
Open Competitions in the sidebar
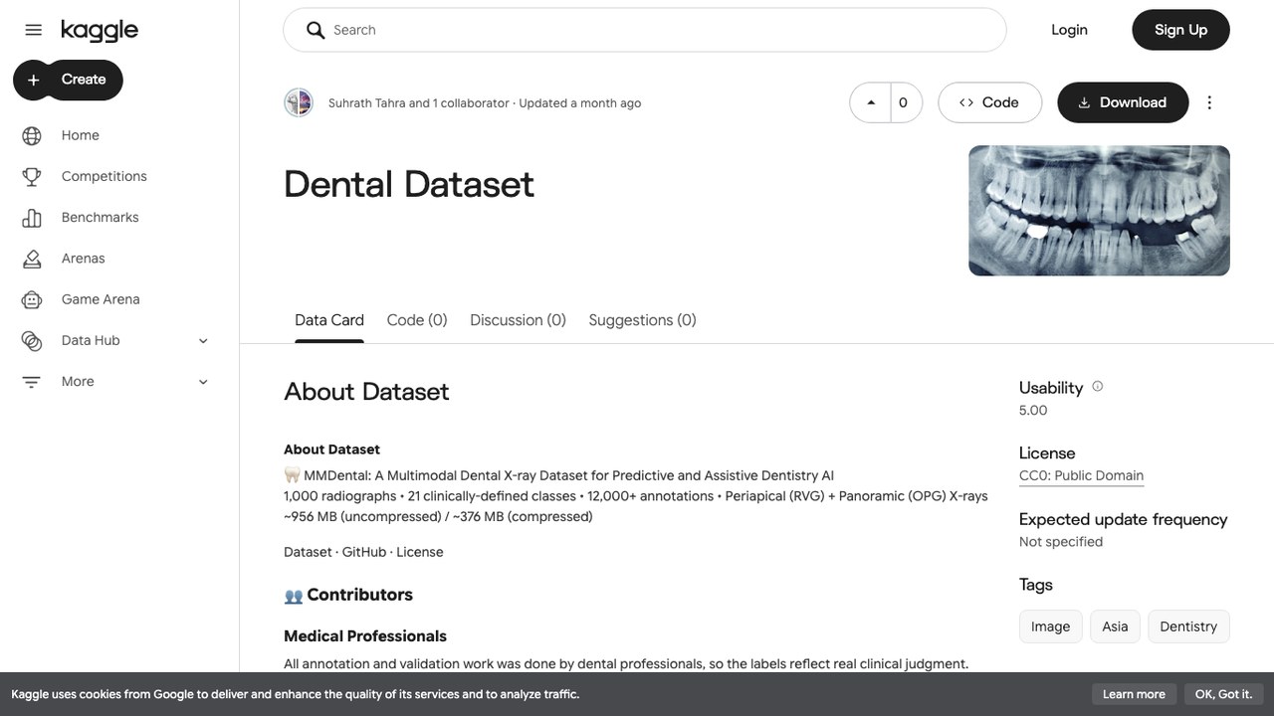tap(105, 176)
